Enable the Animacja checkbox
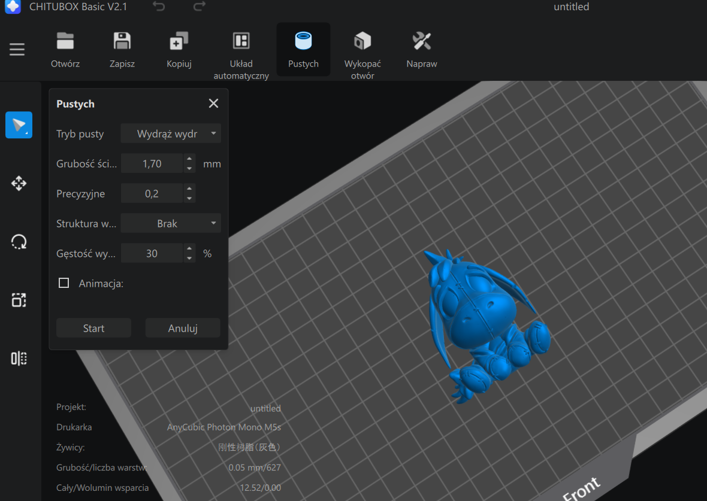This screenshot has width=707, height=501. coord(64,283)
